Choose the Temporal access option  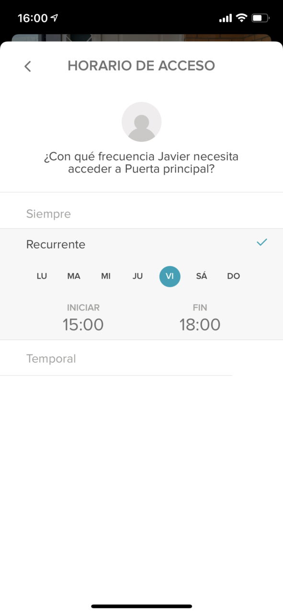click(x=141, y=359)
